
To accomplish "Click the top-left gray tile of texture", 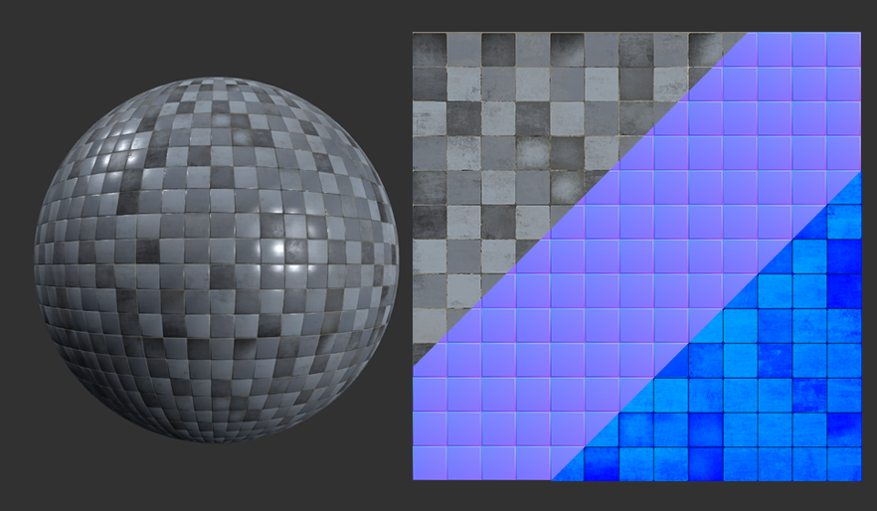I will click(430, 48).
